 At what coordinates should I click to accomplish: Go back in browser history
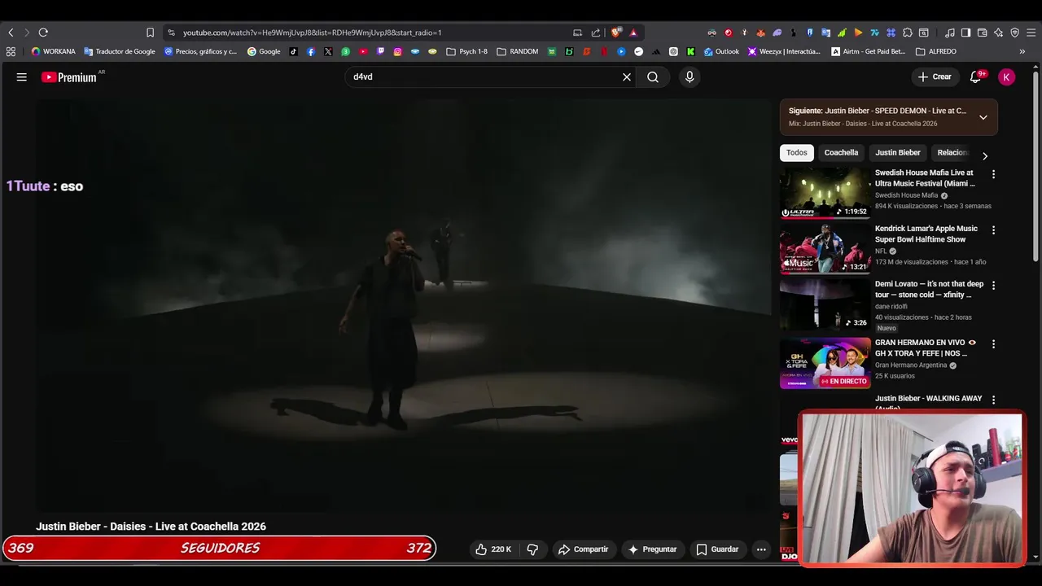click(x=11, y=33)
